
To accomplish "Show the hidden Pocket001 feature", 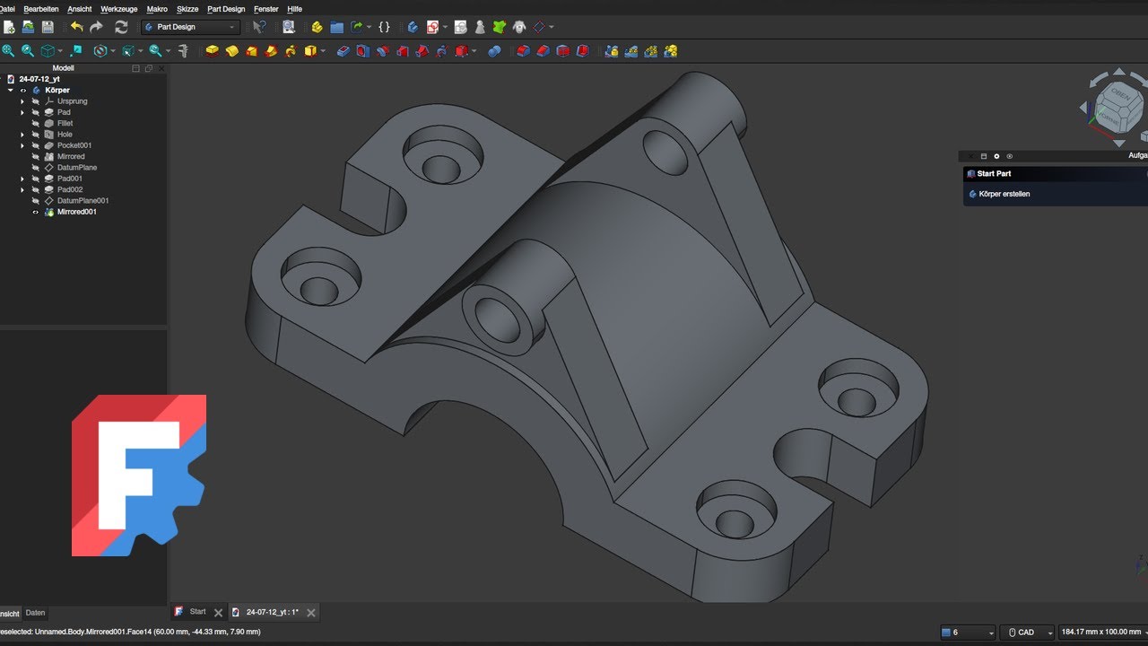I will (x=36, y=145).
